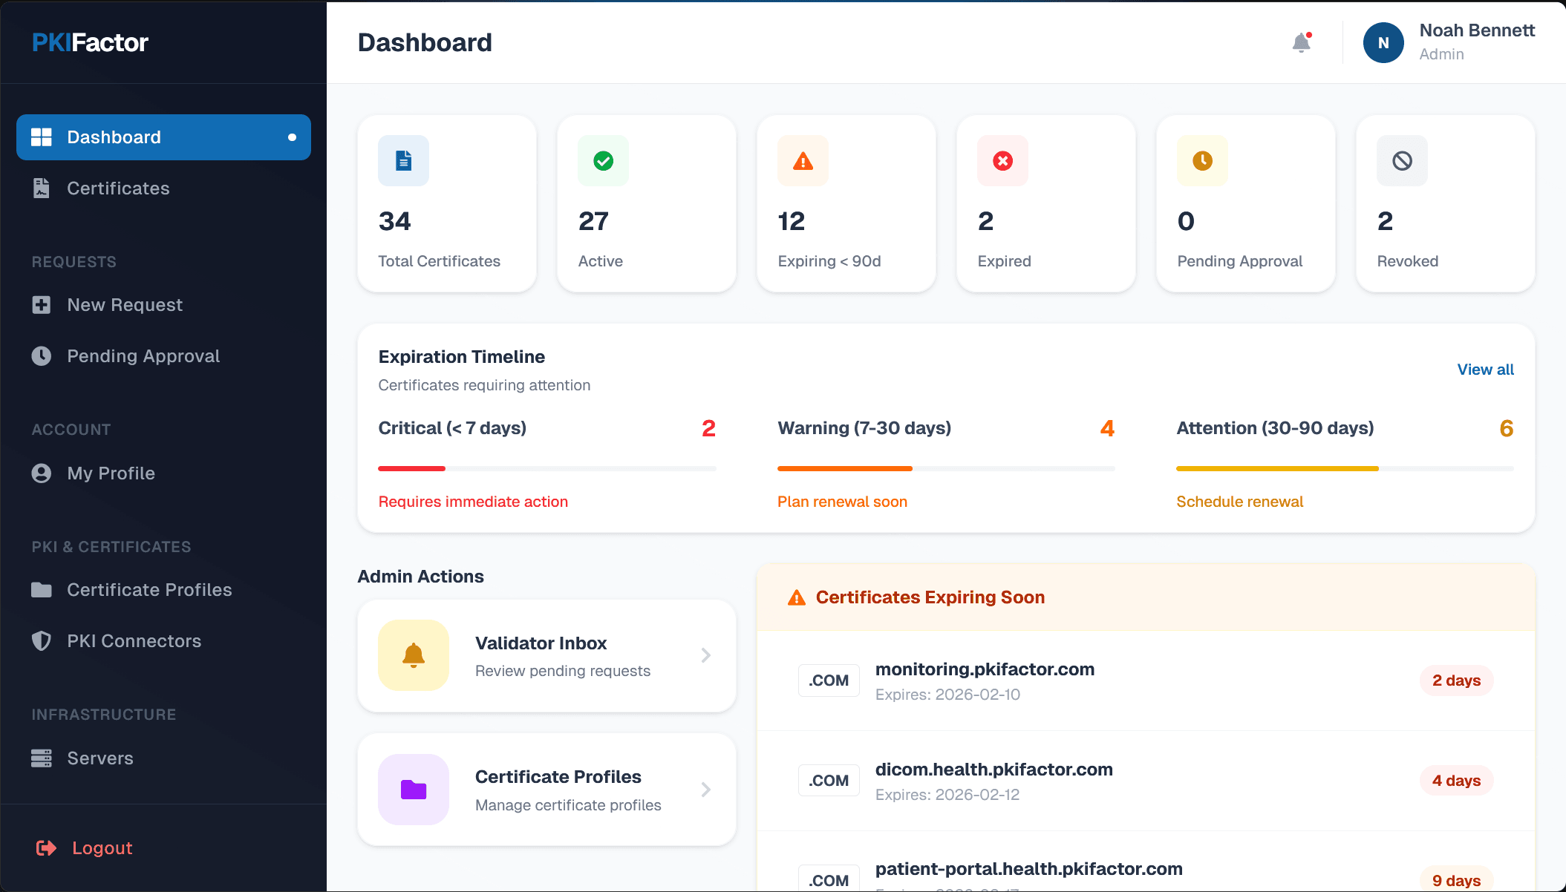Open My Profile using the person icon
The width and height of the screenshot is (1566, 892).
click(42, 473)
